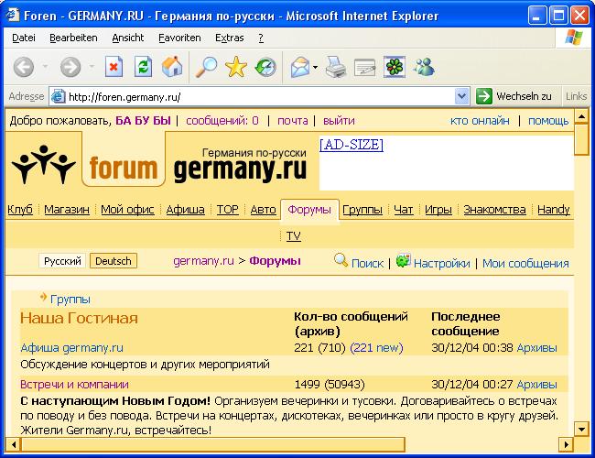The image size is (595, 458).
Task: Open the Bearbeiten menu
Action: click(73, 38)
